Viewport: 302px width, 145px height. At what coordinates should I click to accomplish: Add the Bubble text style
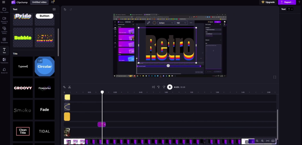(23, 37)
